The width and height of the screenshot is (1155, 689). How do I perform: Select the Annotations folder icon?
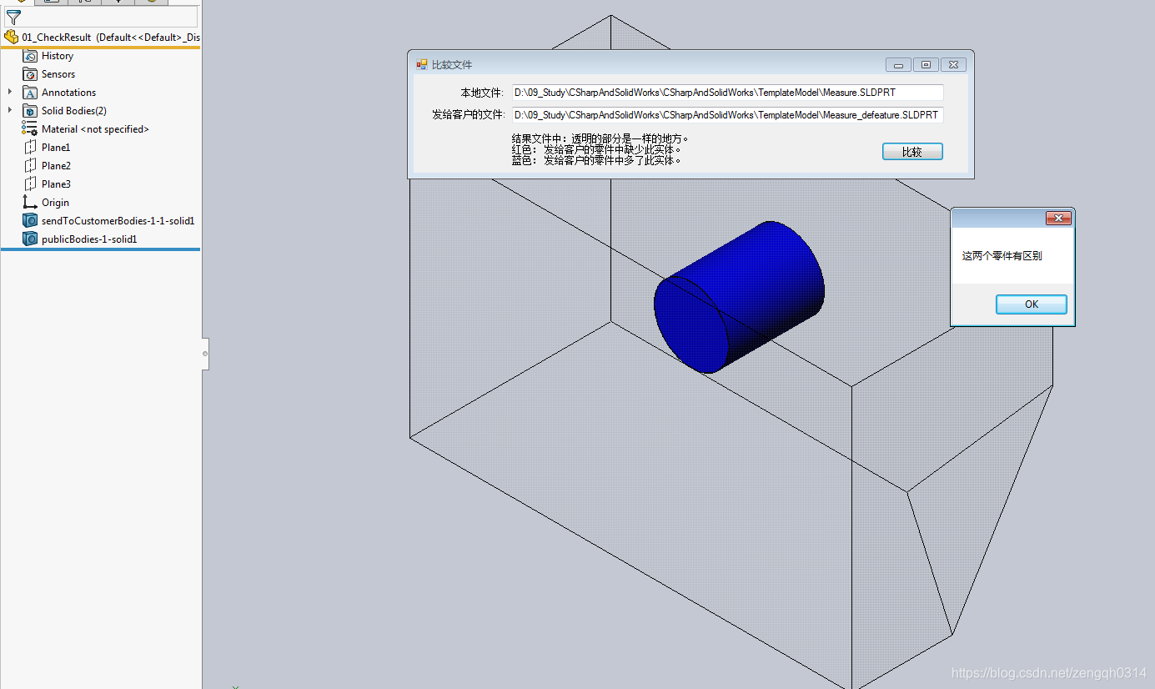point(30,93)
